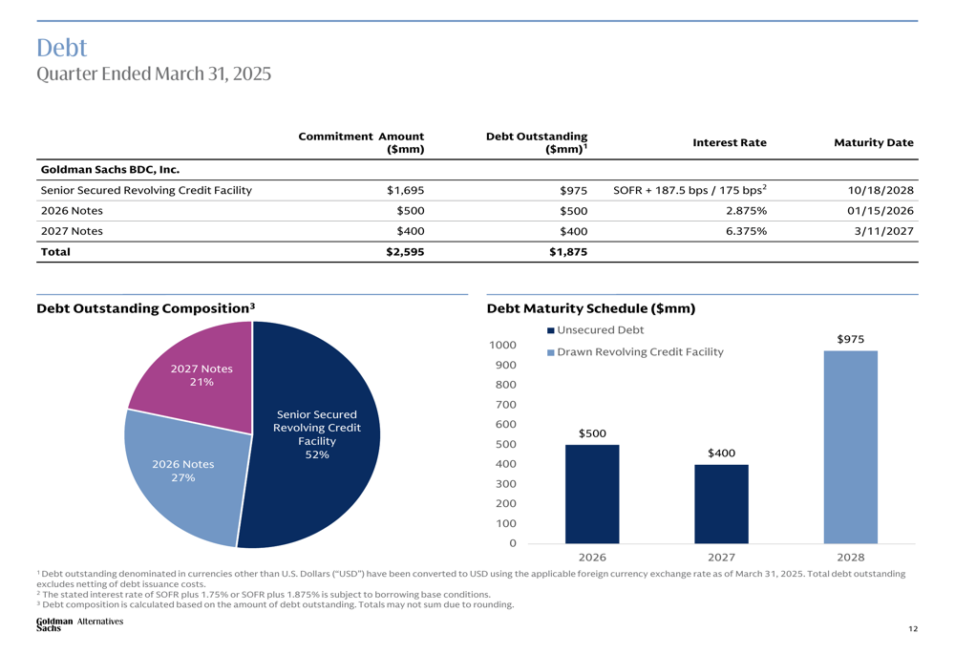The width and height of the screenshot is (955, 654).
Task: Click the 'Interest Rate' column header
Action: tap(730, 142)
